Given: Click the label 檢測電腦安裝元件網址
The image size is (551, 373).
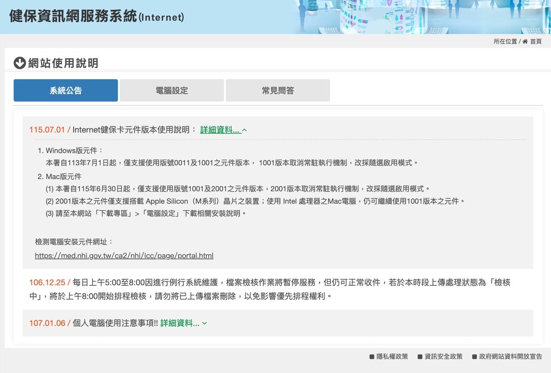Looking at the screenshot, I should coord(74,242).
